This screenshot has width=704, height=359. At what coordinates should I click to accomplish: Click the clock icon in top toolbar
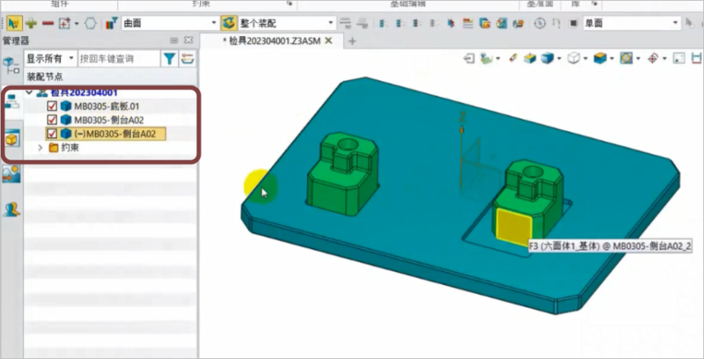[x=540, y=23]
